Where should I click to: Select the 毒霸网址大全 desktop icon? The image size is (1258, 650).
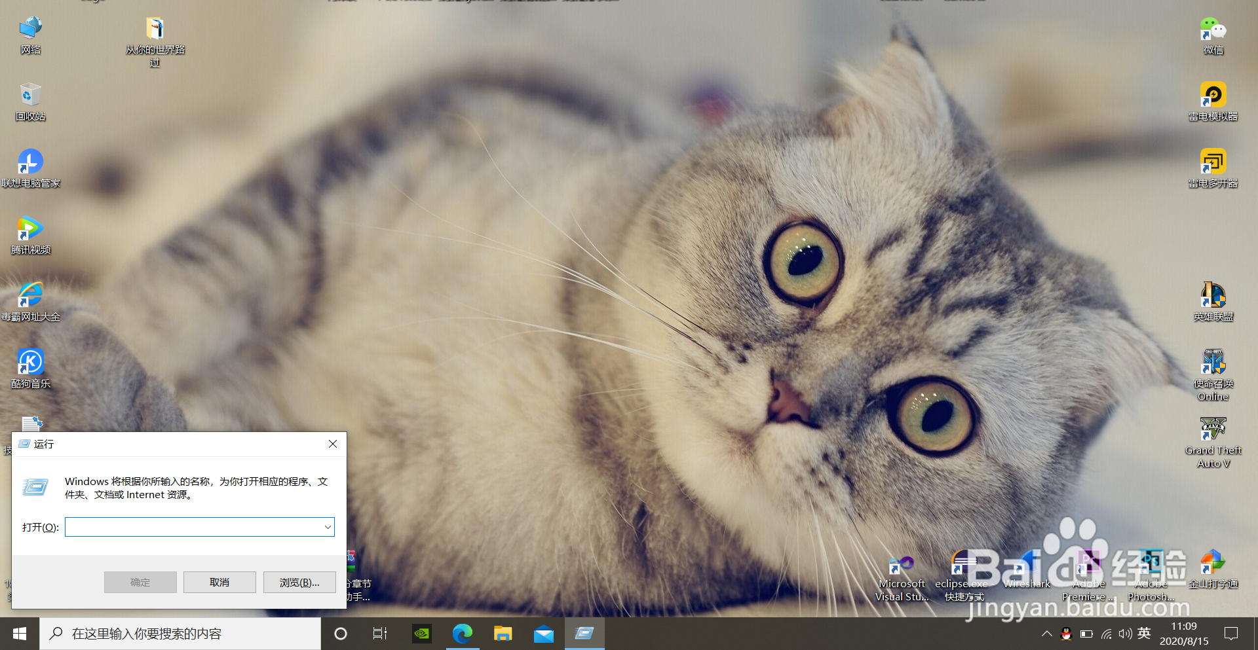point(30,302)
